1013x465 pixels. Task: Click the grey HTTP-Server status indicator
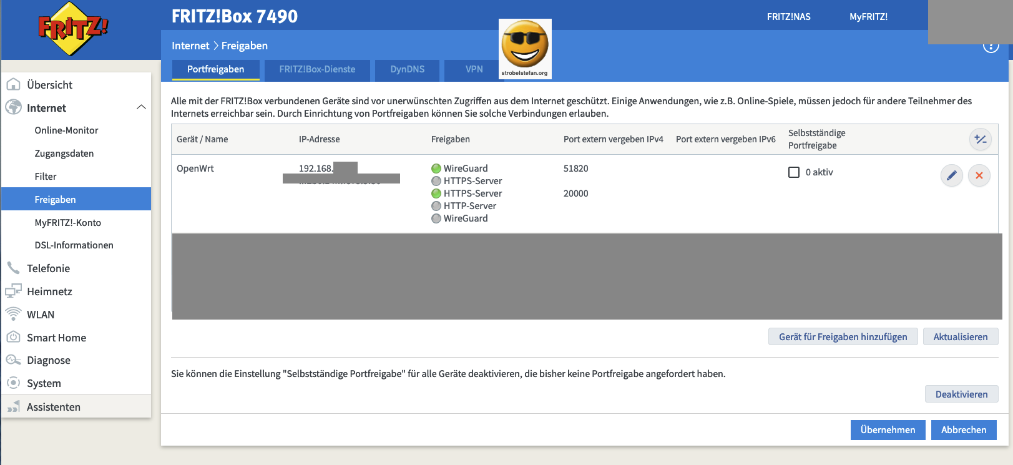[436, 206]
